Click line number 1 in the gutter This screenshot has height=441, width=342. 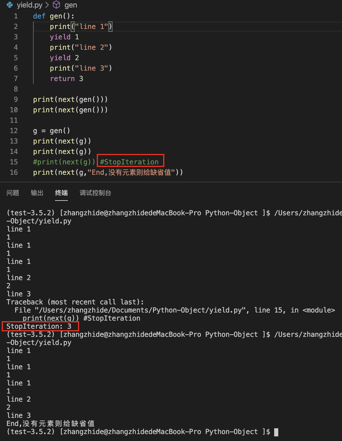tap(16, 16)
